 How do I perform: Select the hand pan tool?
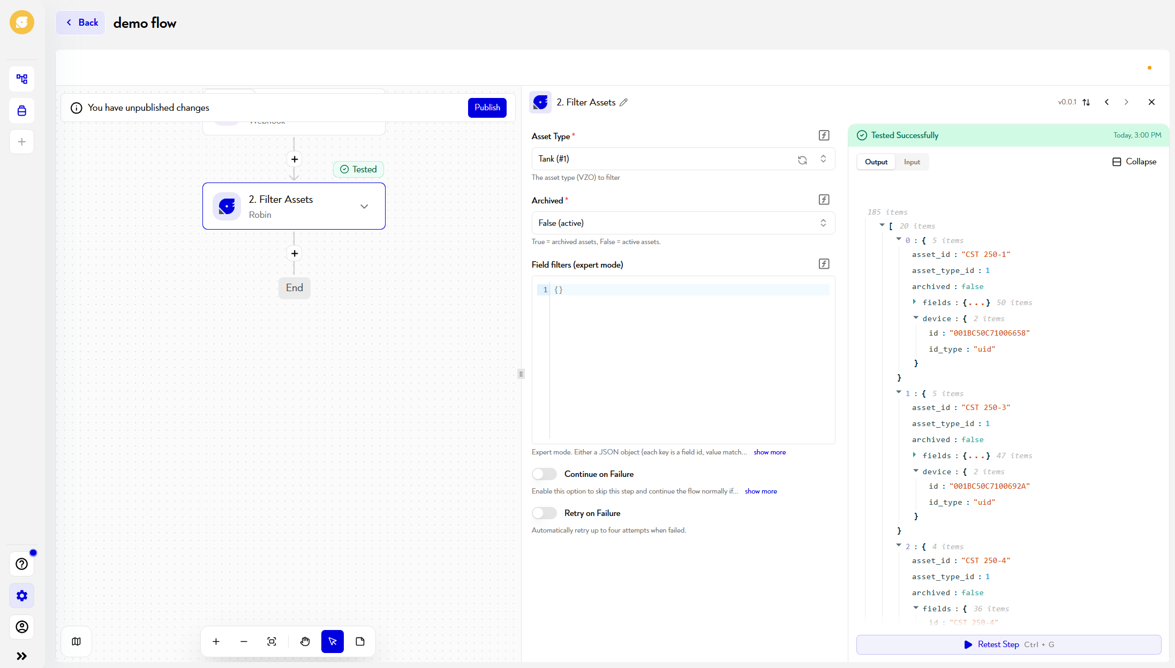pos(305,641)
